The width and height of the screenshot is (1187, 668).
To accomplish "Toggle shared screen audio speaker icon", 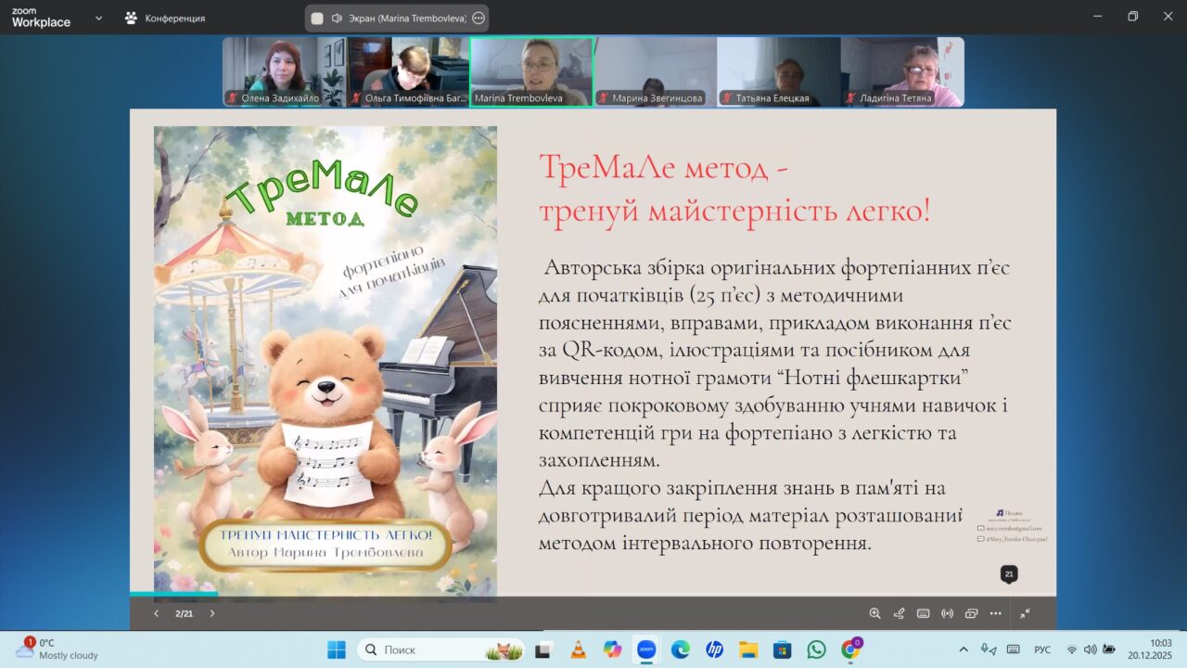I will click(337, 18).
